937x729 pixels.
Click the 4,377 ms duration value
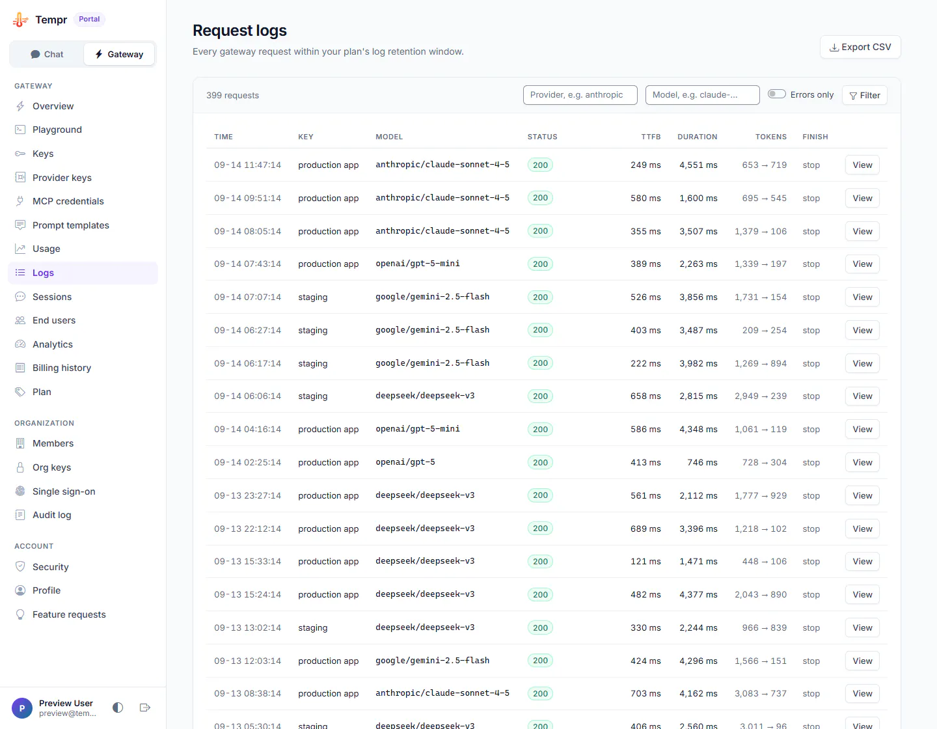click(x=699, y=595)
